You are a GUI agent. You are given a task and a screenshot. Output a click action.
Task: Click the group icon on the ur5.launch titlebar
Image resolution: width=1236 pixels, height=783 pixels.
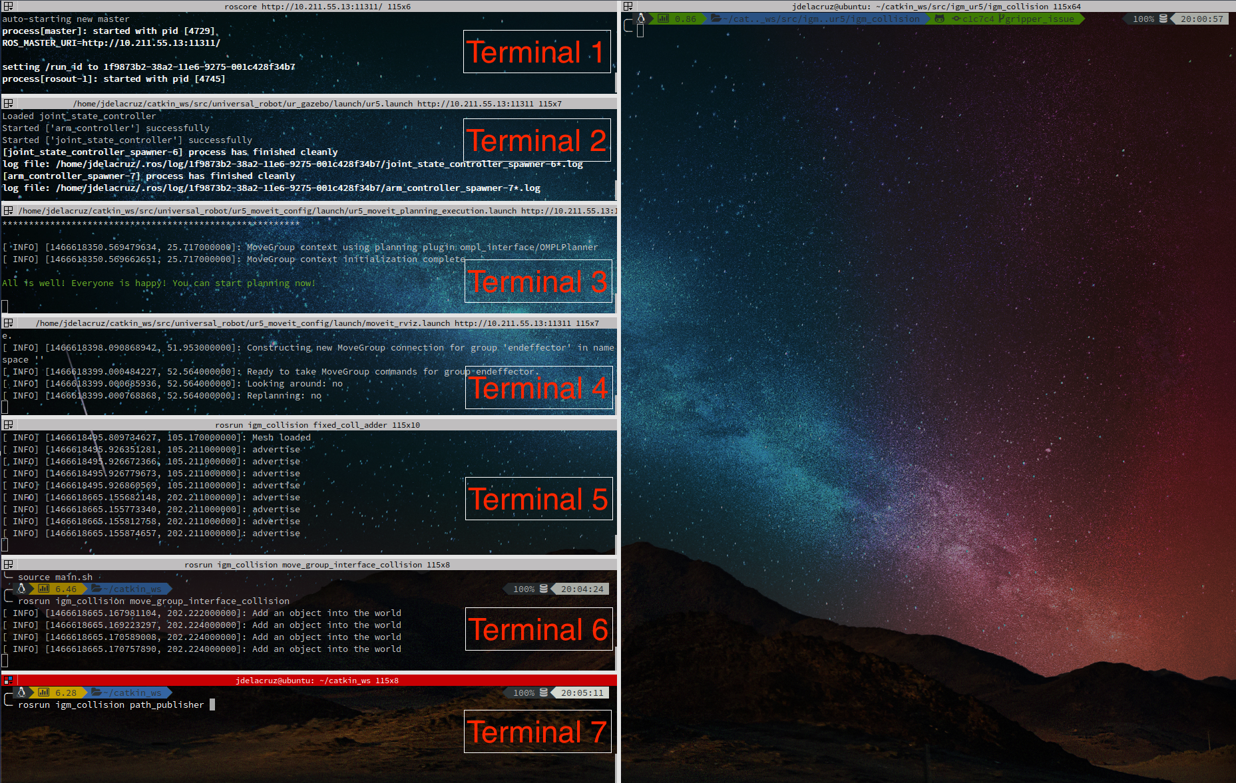[8, 103]
